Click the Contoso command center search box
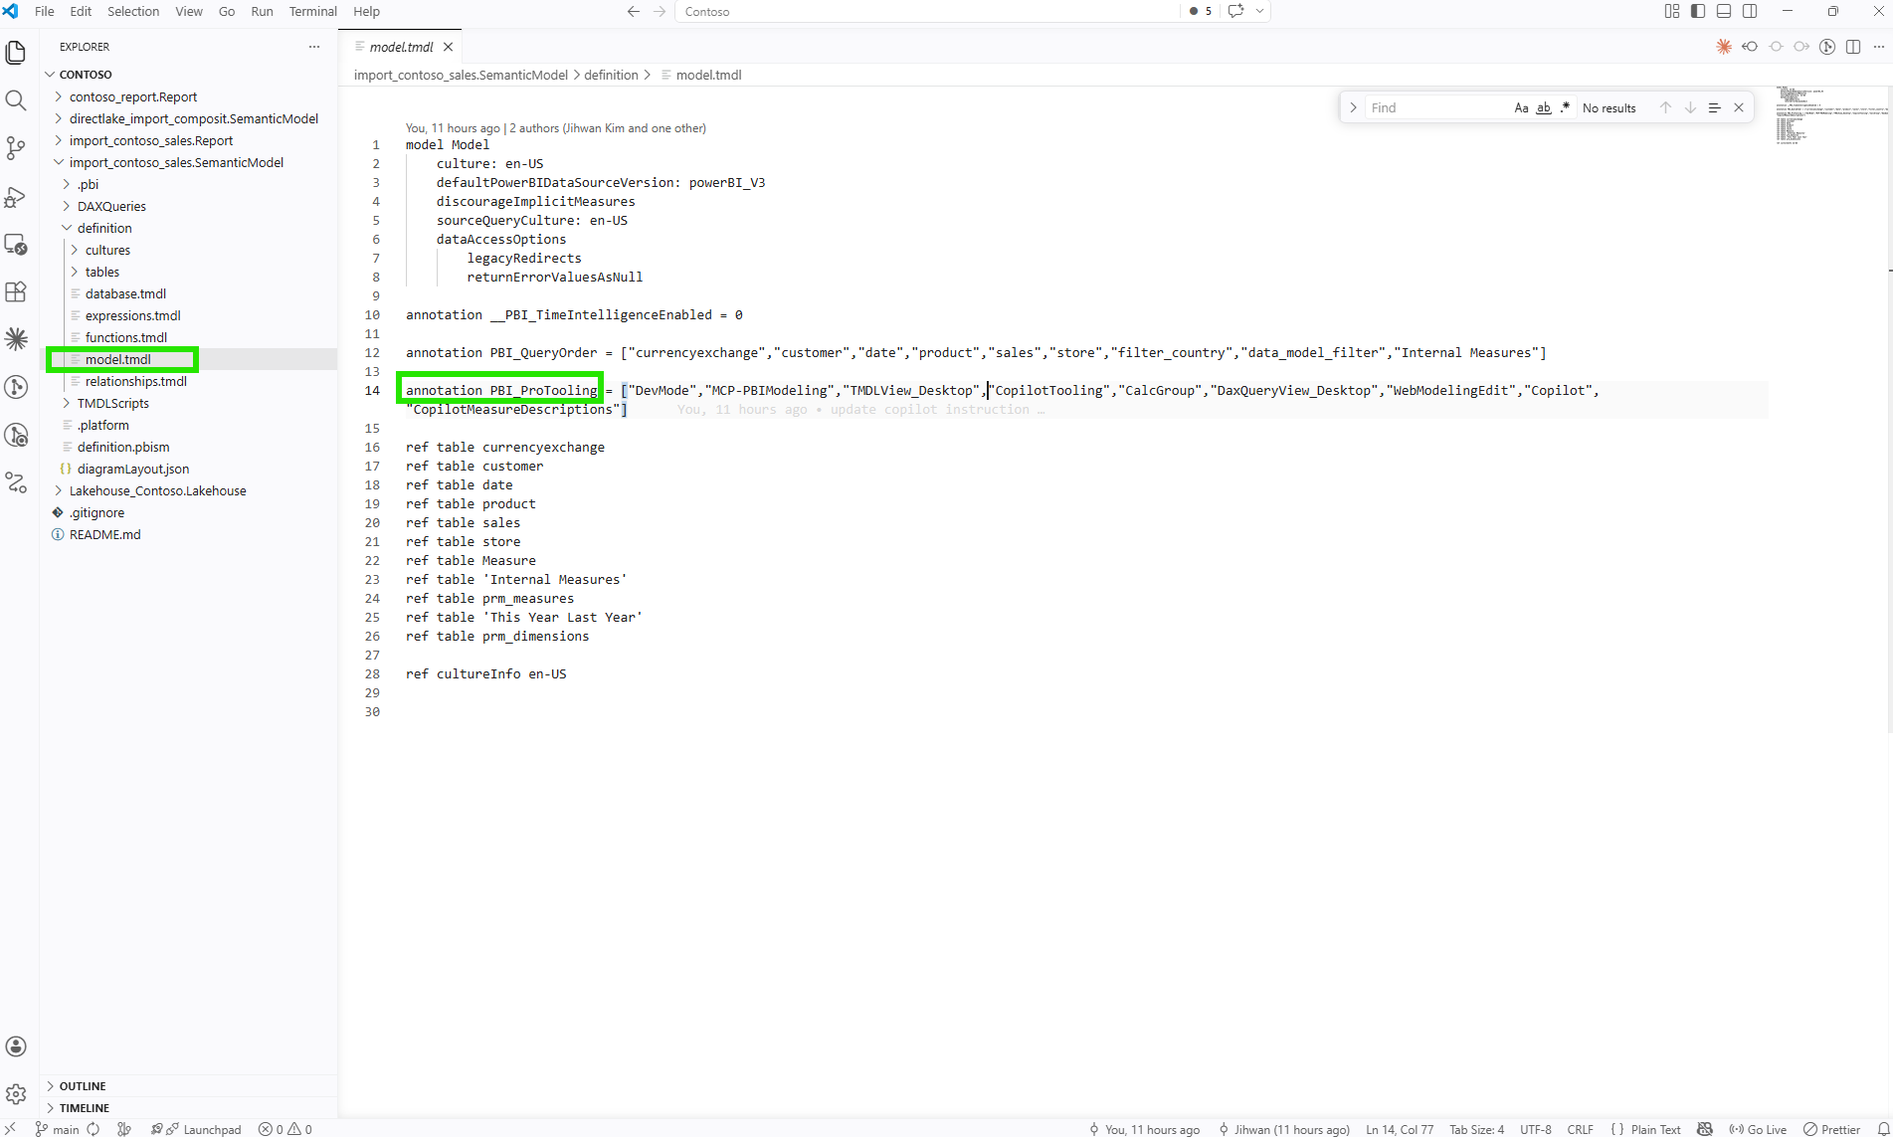 [x=926, y=11]
